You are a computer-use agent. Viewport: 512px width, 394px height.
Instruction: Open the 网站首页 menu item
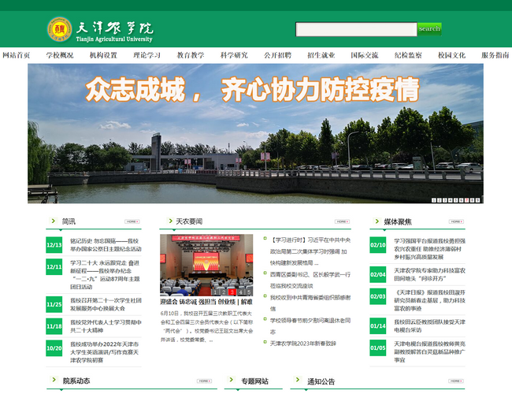point(16,55)
